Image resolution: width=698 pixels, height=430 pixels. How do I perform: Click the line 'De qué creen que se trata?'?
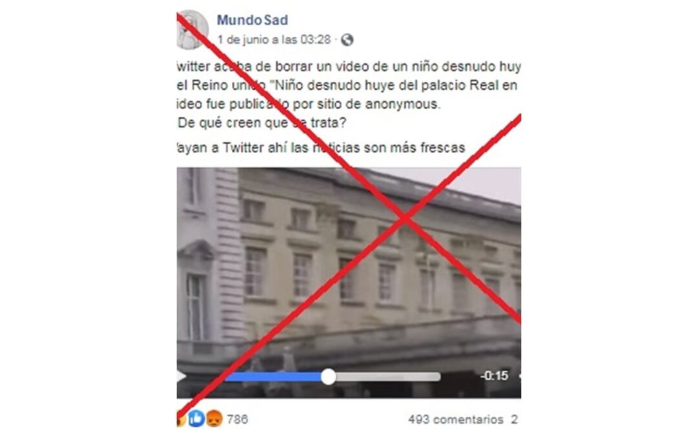[x=262, y=123]
